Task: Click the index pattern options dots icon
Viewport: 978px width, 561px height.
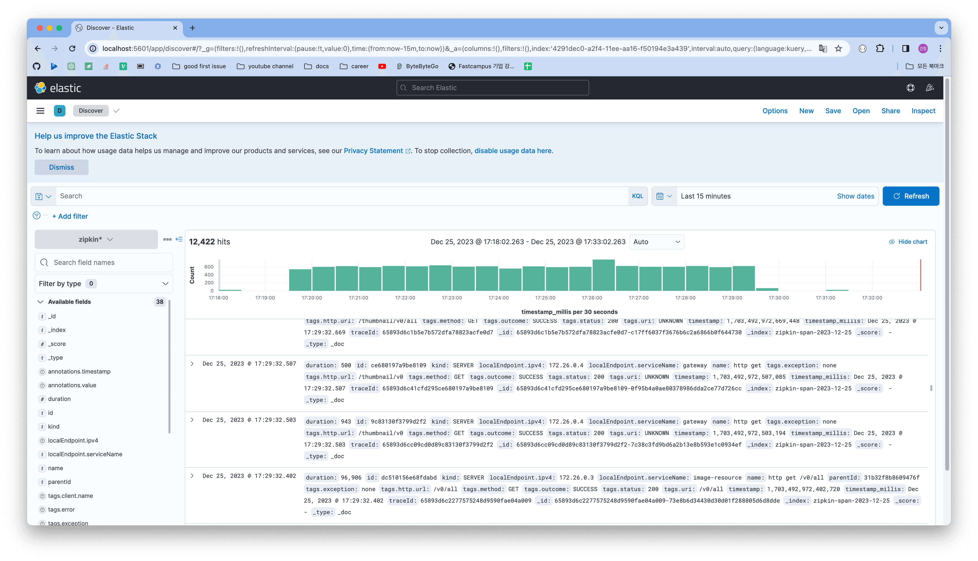Action: pos(167,239)
